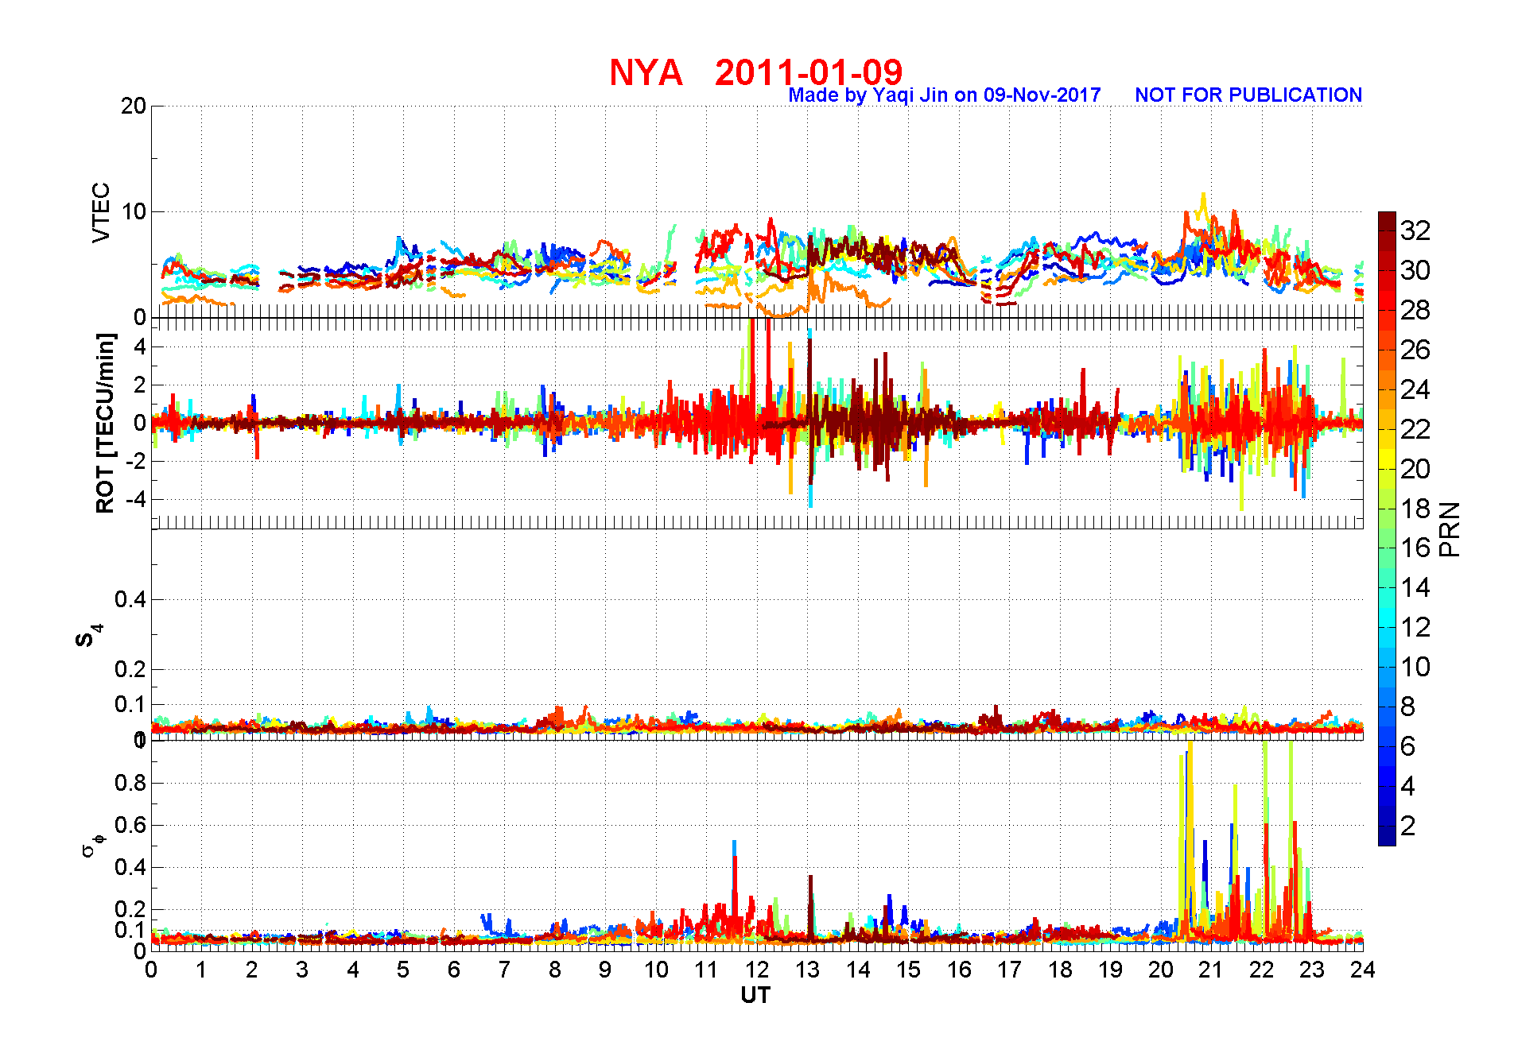Click the UT axis tick label 24
Screen dimensions: 1514x1057
(x=1363, y=970)
